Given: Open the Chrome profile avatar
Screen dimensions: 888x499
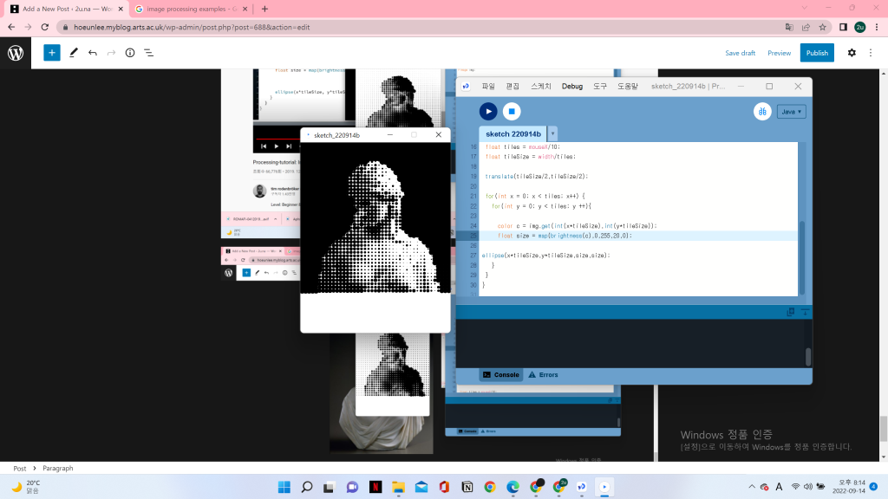Looking at the screenshot, I should tap(859, 27).
